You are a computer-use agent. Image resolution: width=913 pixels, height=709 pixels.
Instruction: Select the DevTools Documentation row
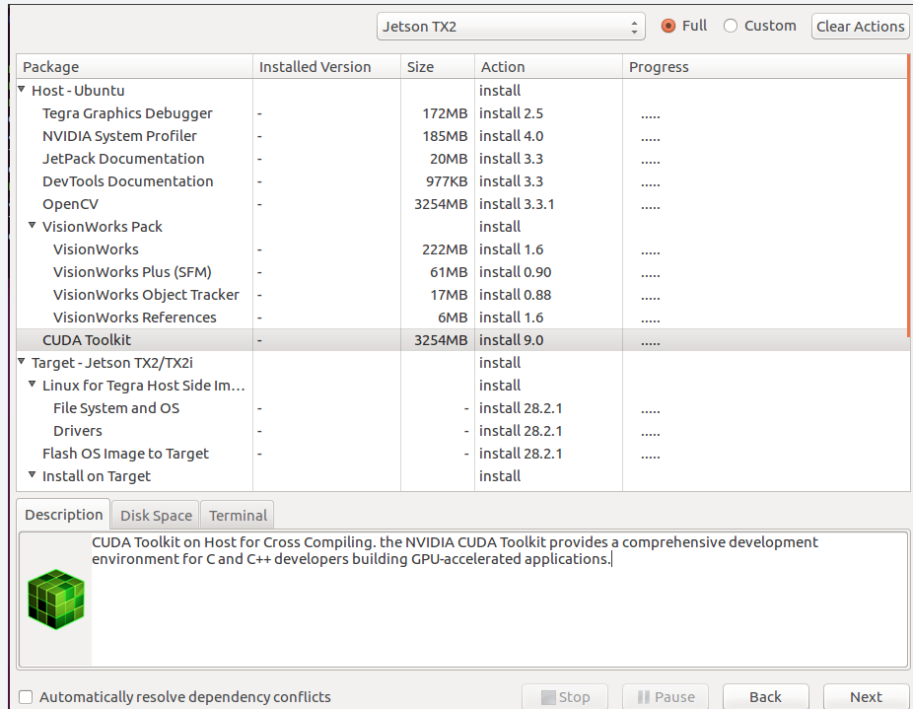462,181
